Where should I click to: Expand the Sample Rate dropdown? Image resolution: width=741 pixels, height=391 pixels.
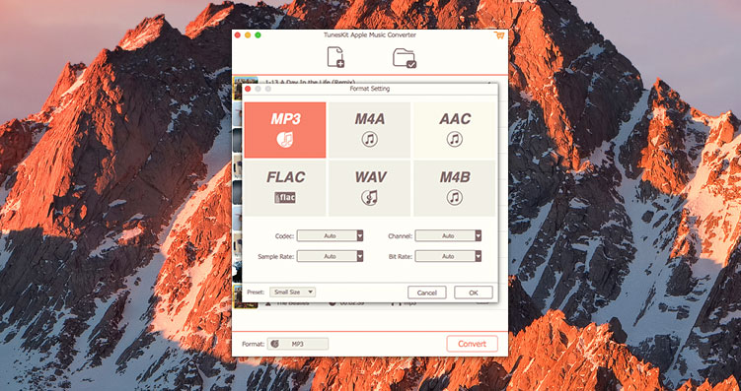coord(330,256)
